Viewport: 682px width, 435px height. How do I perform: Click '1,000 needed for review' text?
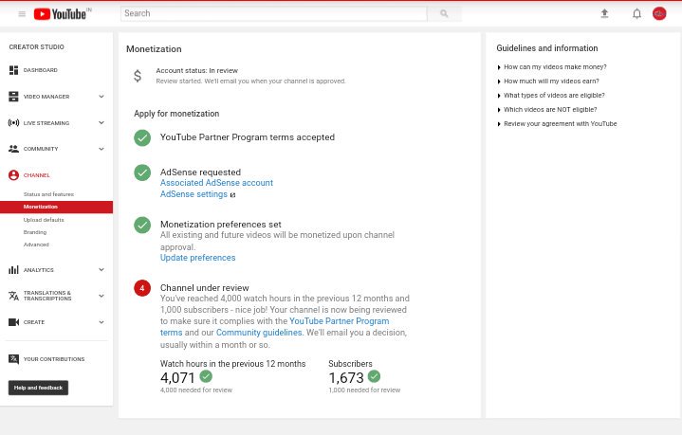pyautogui.click(x=364, y=390)
